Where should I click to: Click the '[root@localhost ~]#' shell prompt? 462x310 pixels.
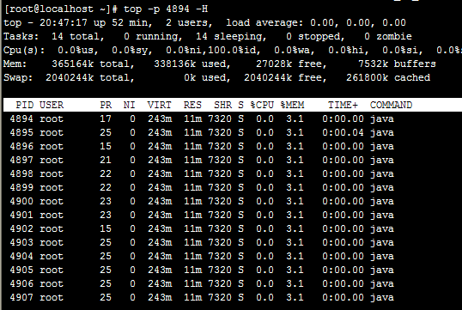click(61, 9)
